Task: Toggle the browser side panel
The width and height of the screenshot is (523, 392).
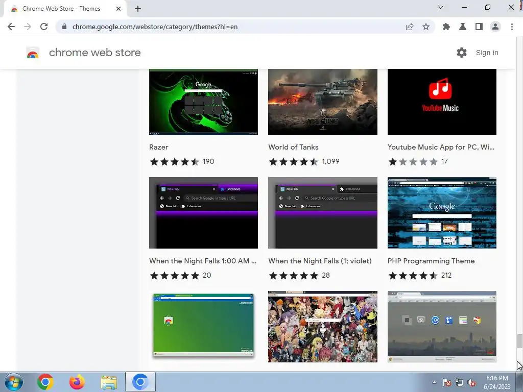Action: (x=479, y=27)
